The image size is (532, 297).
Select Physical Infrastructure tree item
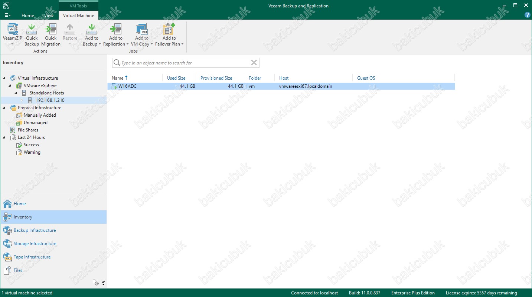(39, 108)
